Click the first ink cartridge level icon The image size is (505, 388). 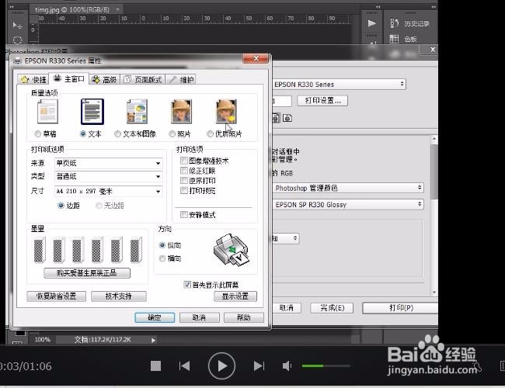pos(40,250)
